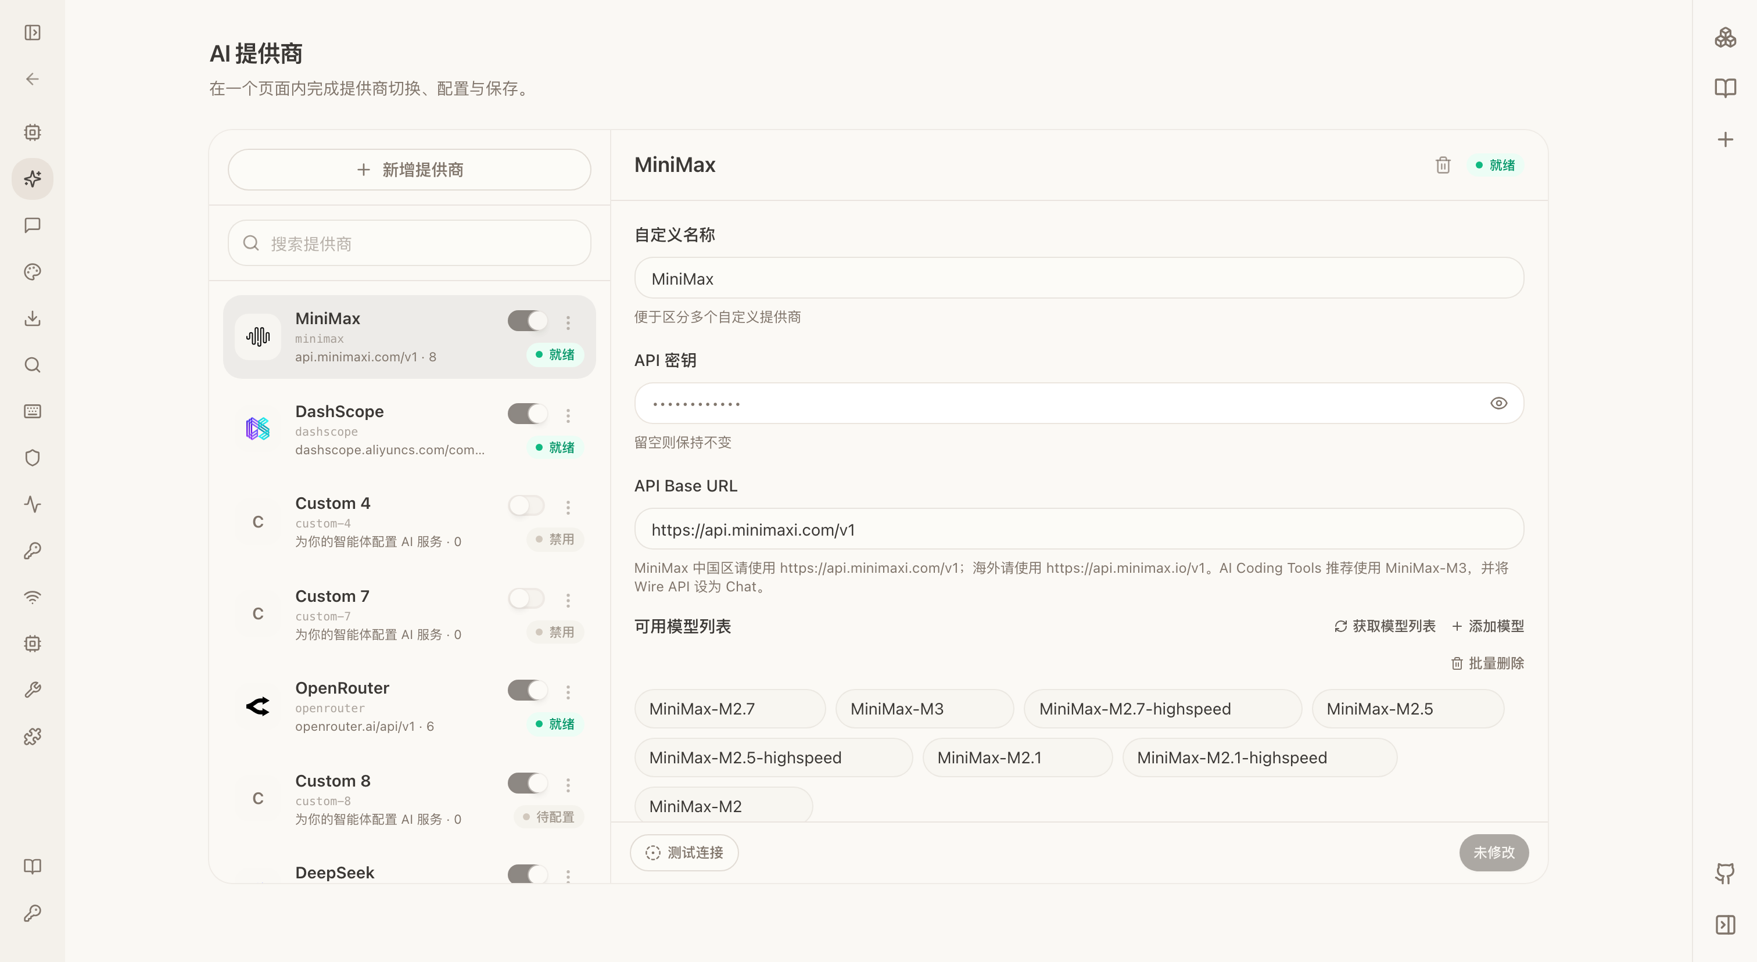Viewport: 1757px width, 962px height.
Task: Select the Custom 4 provider entry
Action: pyautogui.click(x=409, y=522)
